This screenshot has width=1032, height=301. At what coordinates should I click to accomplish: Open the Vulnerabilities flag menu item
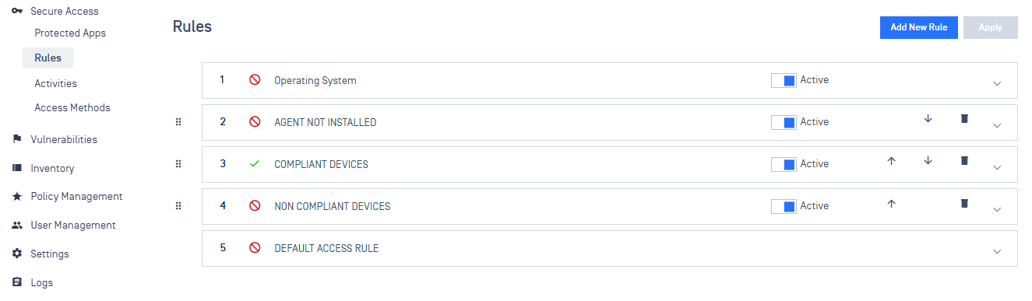click(64, 140)
